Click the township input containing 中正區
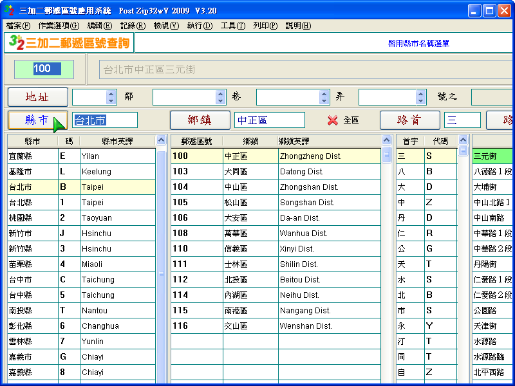The width and height of the screenshot is (515, 386). point(270,120)
